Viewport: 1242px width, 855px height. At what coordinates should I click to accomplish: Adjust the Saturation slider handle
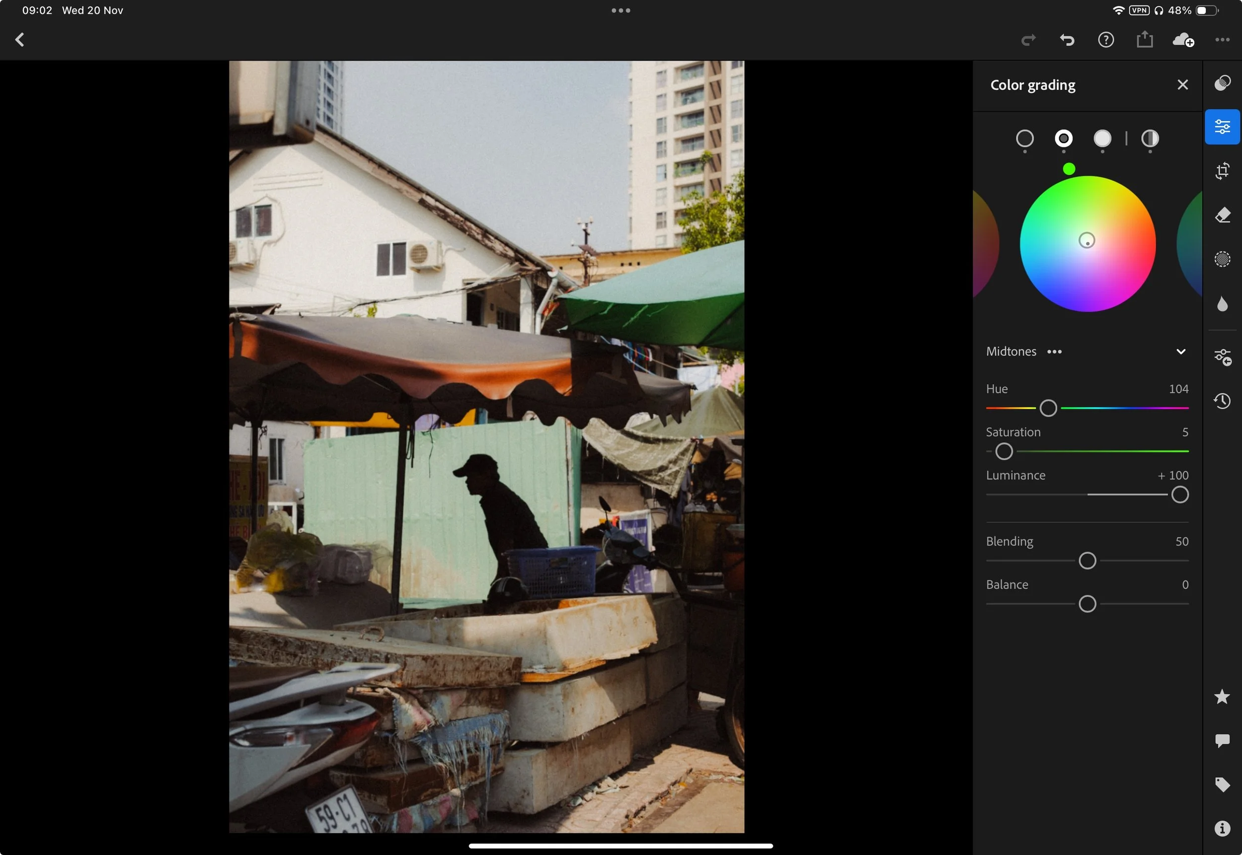tap(1004, 452)
